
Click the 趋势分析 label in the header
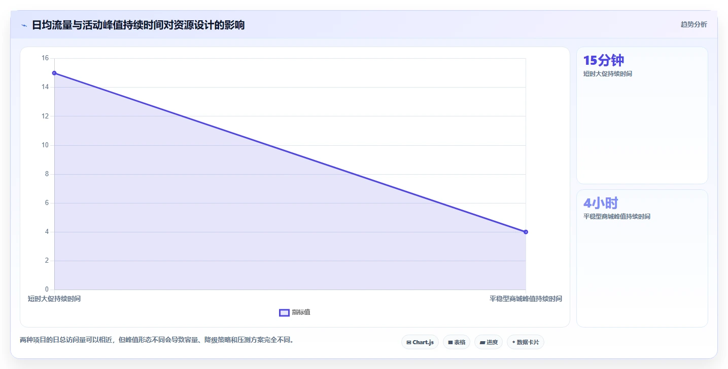pyautogui.click(x=694, y=25)
